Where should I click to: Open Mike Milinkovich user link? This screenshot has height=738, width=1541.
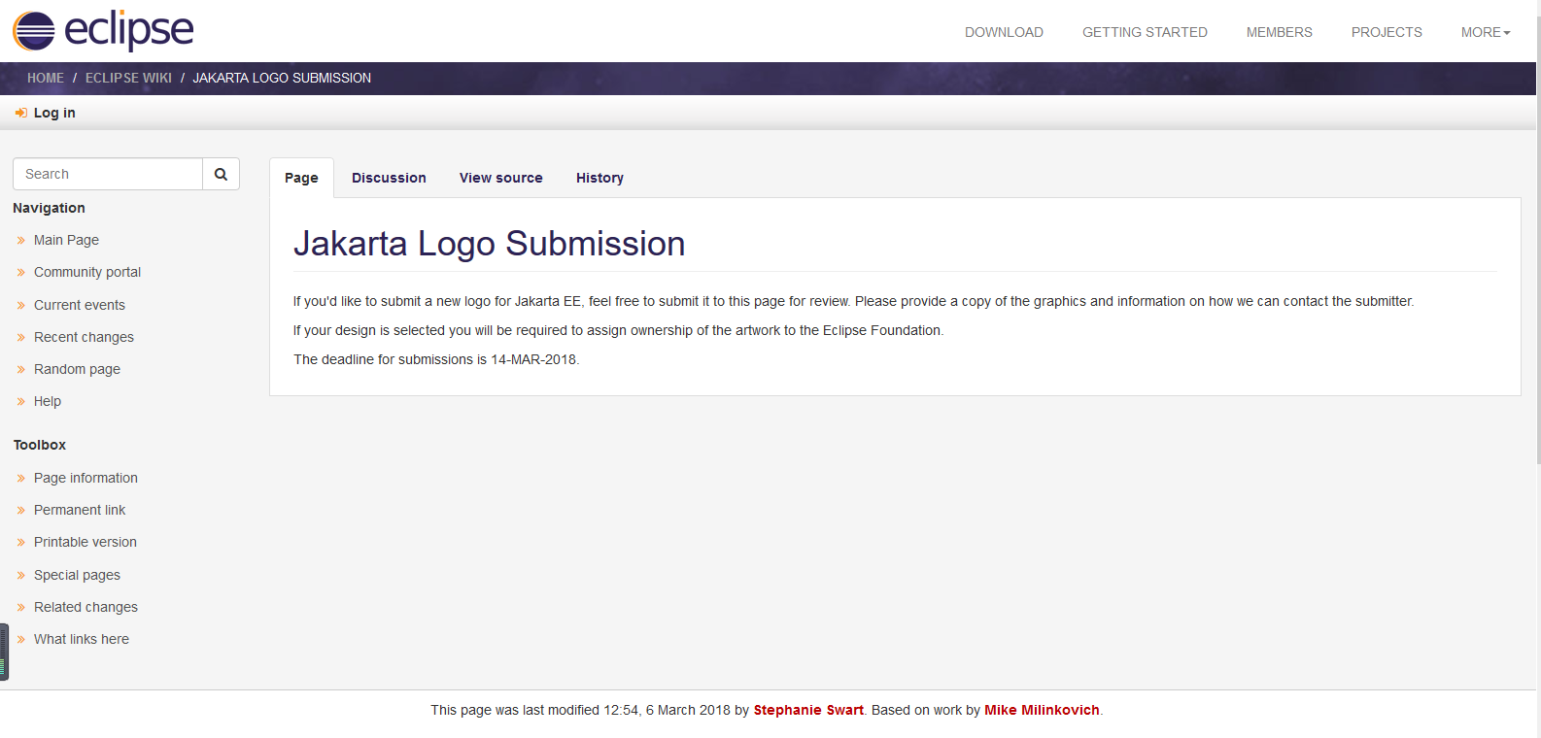pyautogui.click(x=1042, y=710)
